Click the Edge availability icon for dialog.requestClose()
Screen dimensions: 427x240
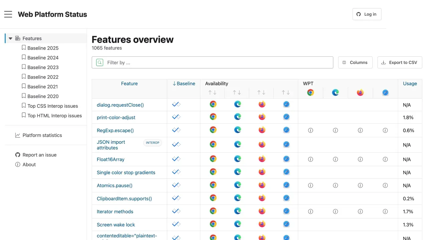pyautogui.click(x=238, y=104)
